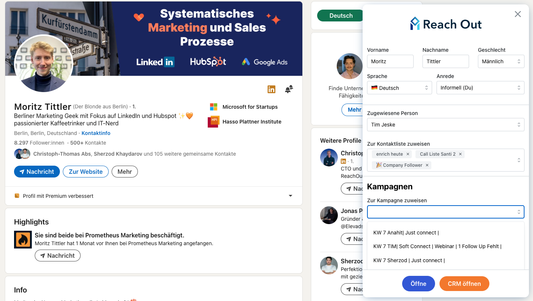The image size is (533, 301).
Task: Click the Microsoft for Startups logo
Action: [x=213, y=107]
